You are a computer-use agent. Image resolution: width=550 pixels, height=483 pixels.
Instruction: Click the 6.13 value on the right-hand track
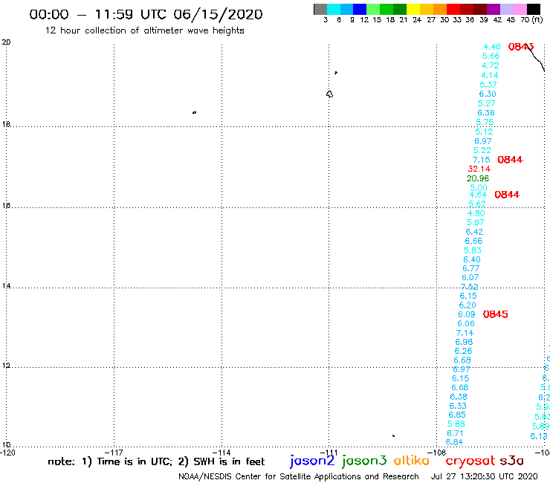539,437
